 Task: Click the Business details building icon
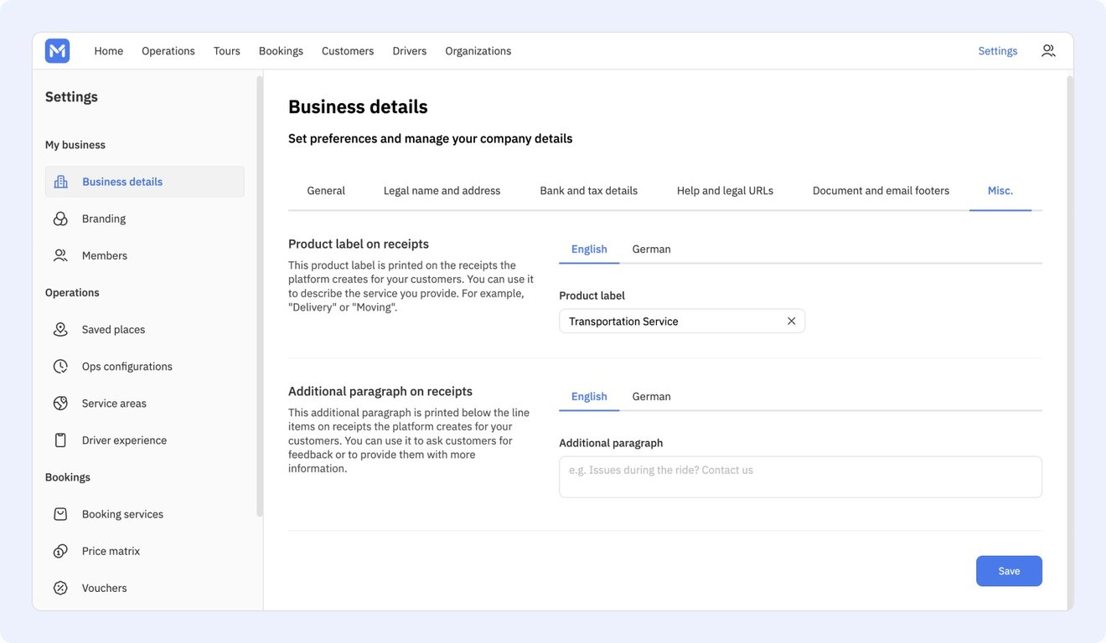pos(60,182)
